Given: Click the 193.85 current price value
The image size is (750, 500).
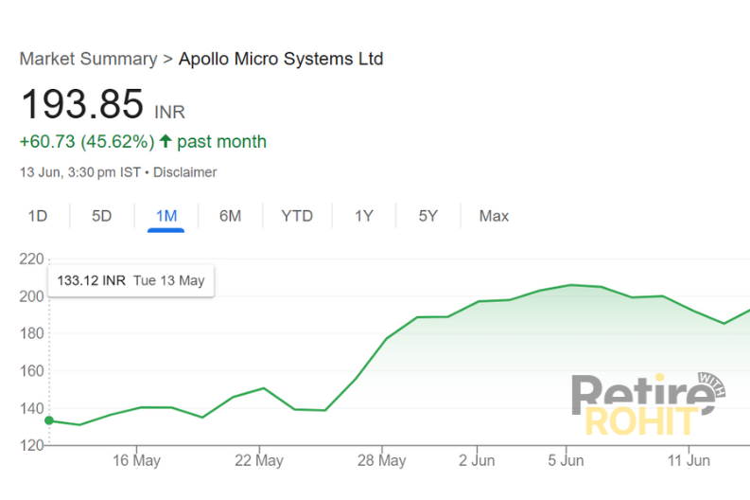Looking at the screenshot, I should 81,104.
